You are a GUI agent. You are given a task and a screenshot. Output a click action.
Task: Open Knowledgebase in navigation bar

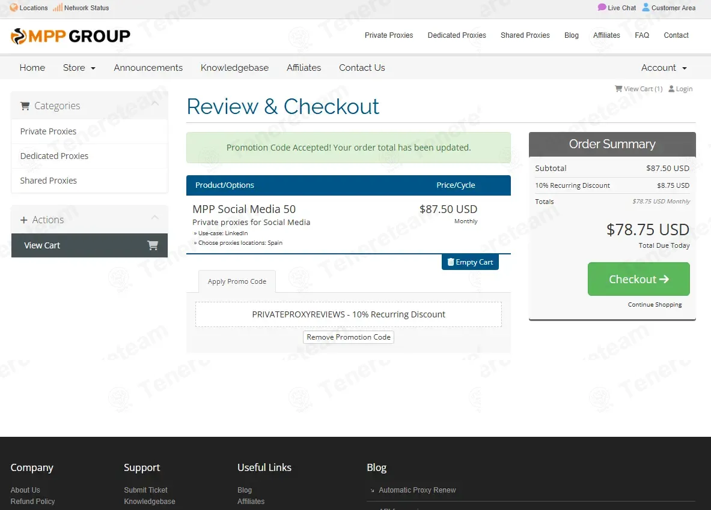tap(234, 67)
